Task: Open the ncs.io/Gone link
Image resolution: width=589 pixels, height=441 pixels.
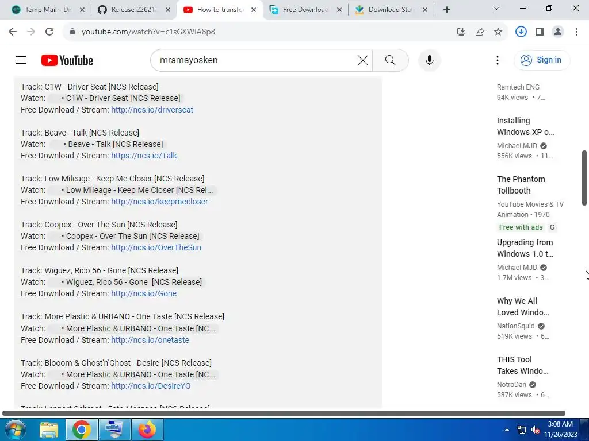Action: click(x=144, y=293)
